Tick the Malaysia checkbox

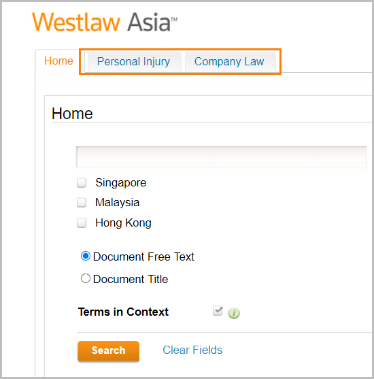(x=82, y=203)
